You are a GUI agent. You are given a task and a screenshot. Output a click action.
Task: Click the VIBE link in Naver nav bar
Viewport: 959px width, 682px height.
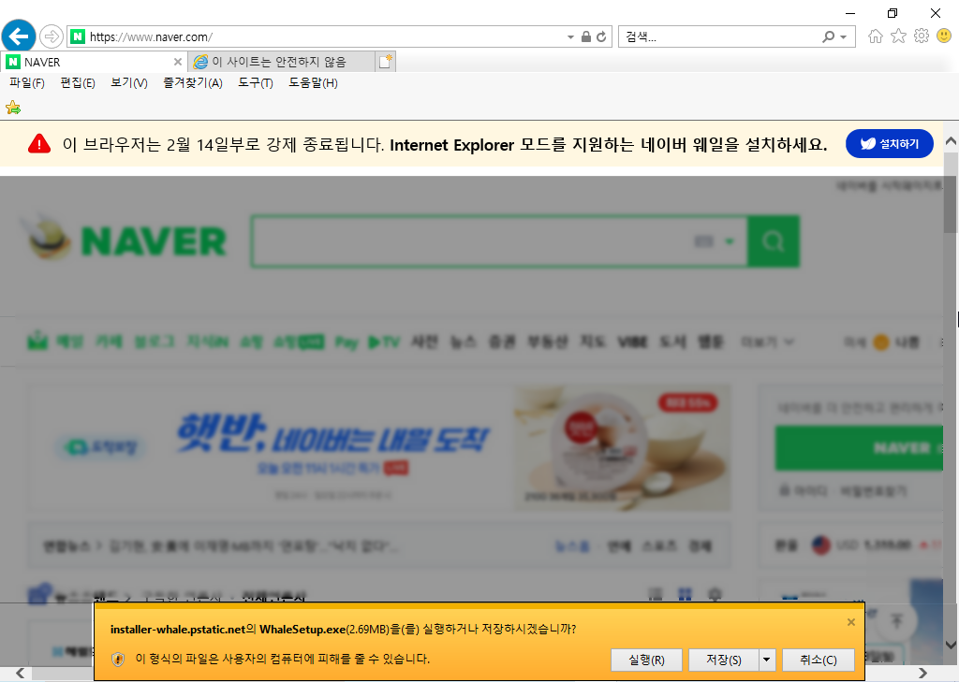tap(632, 341)
